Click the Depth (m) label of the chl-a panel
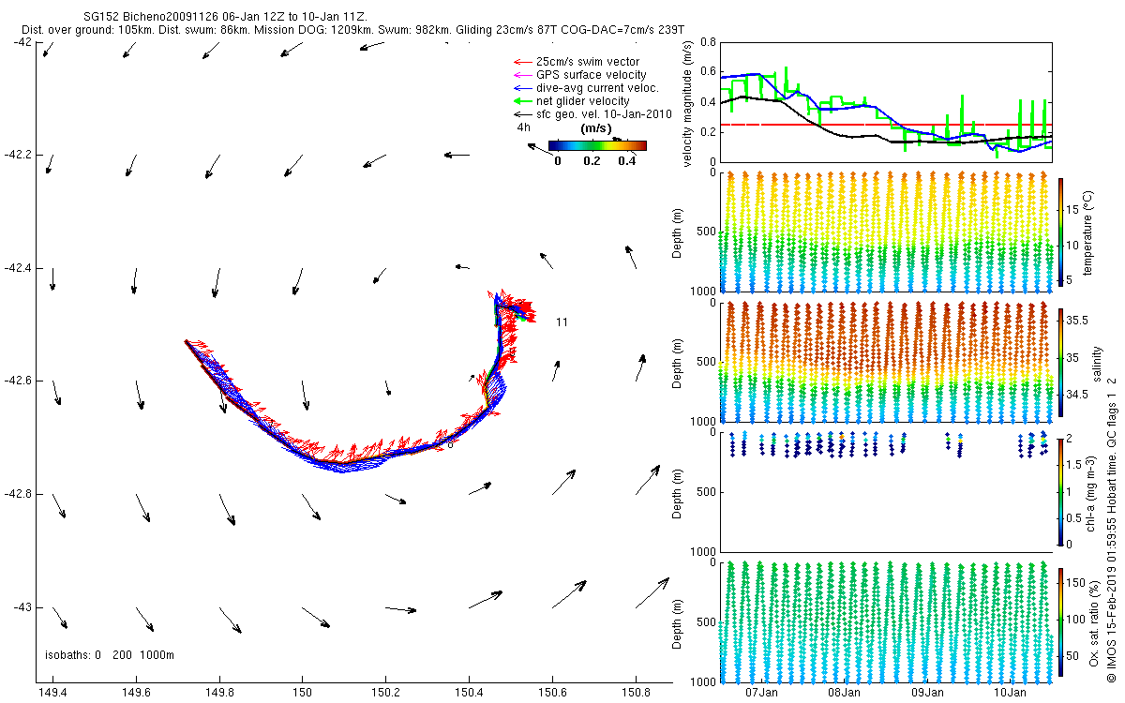The width and height of the screenshot is (1125, 703). pyautogui.click(x=678, y=492)
